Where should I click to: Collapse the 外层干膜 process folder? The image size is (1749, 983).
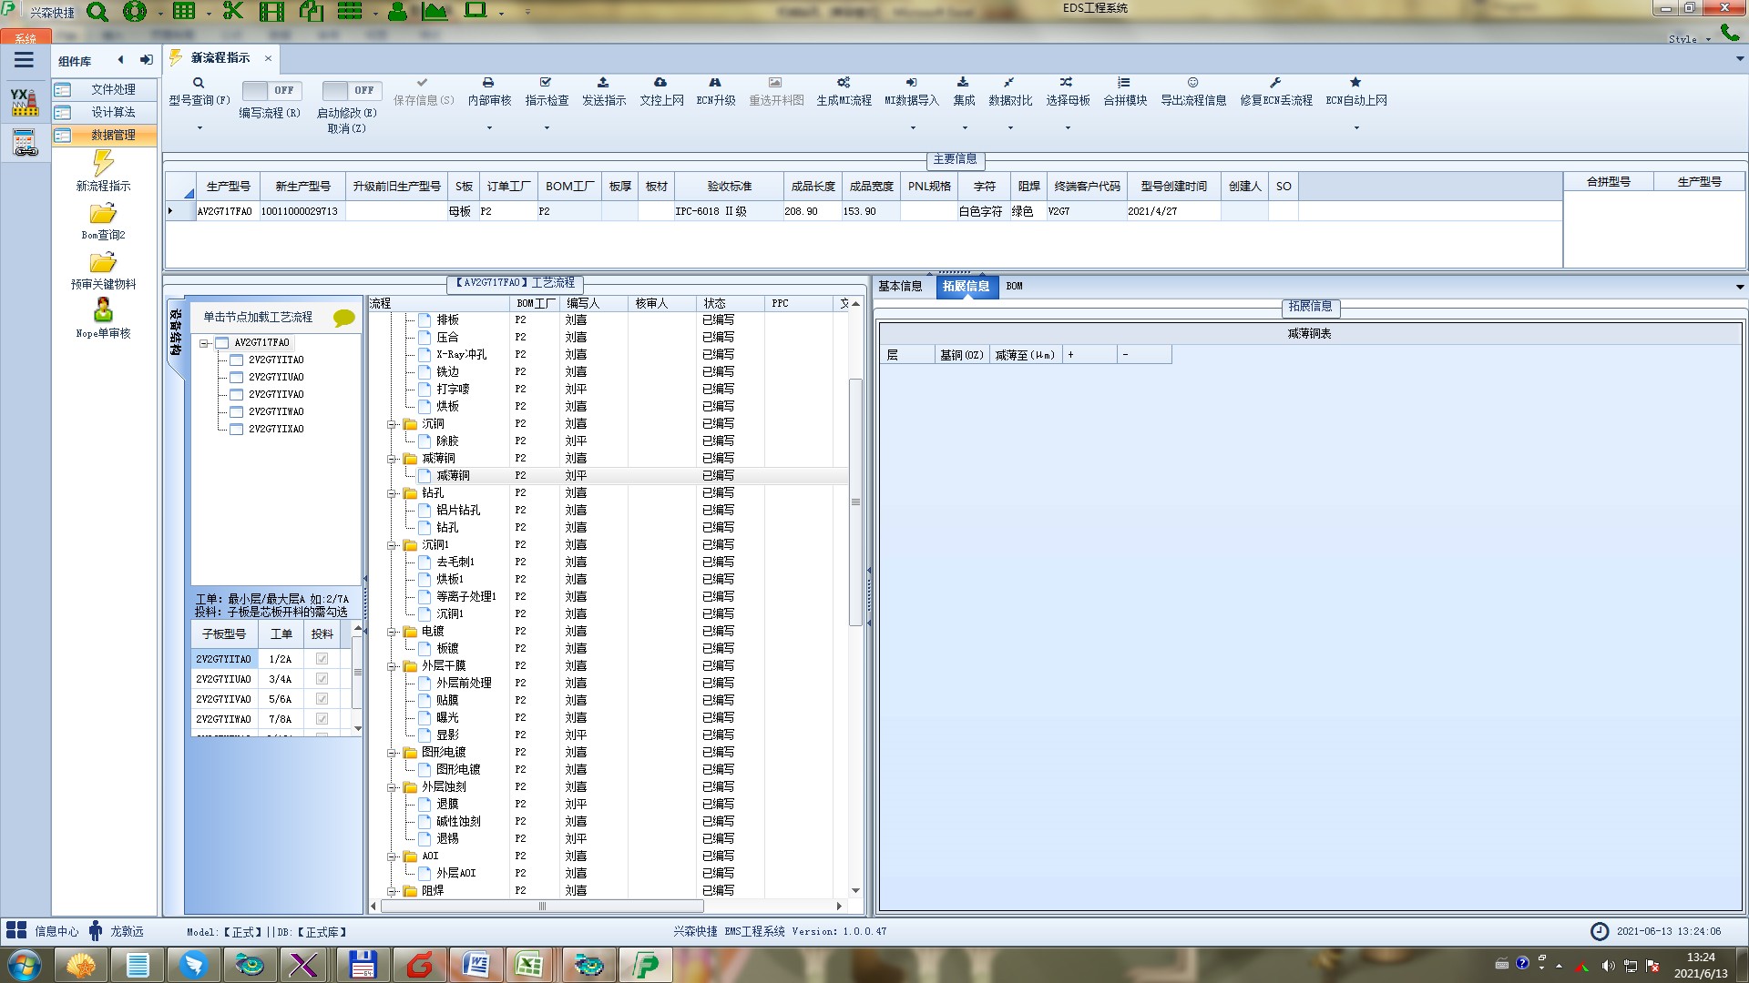click(392, 666)
